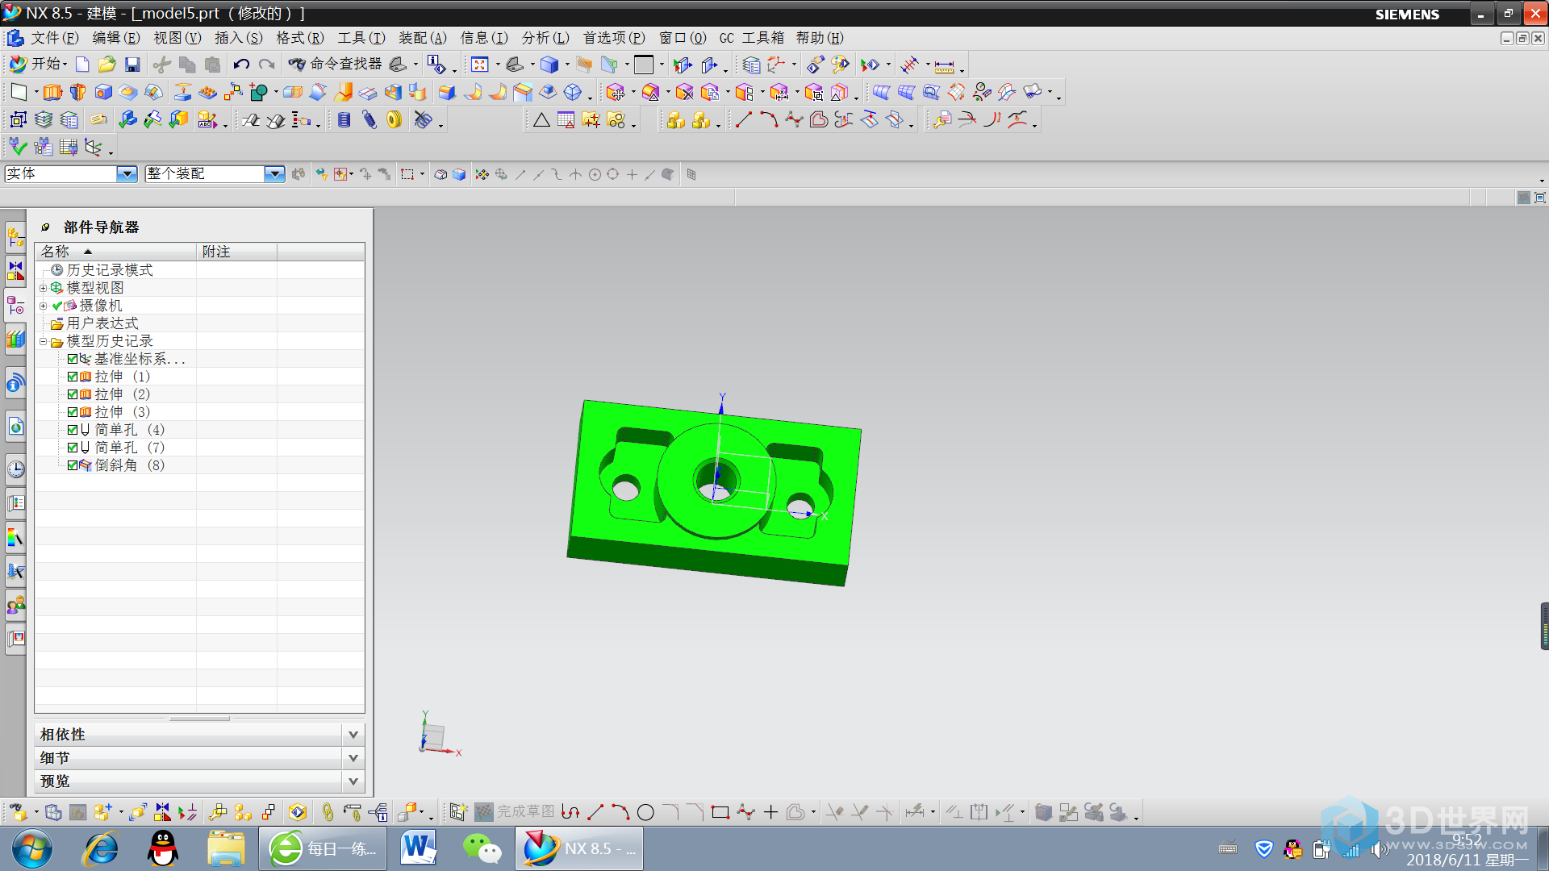
Task: Open the 装配(A) menu
Action: (x=423, y=38)
